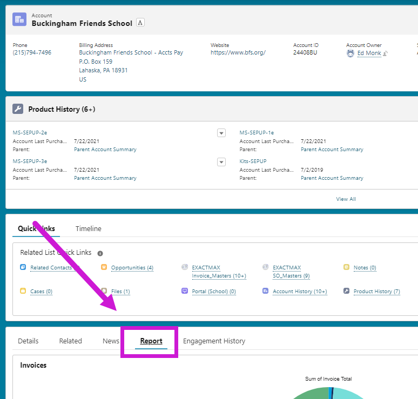
Task: Click the Account History quick link icon
Action: pyautogui.click(x=265, y=291)
